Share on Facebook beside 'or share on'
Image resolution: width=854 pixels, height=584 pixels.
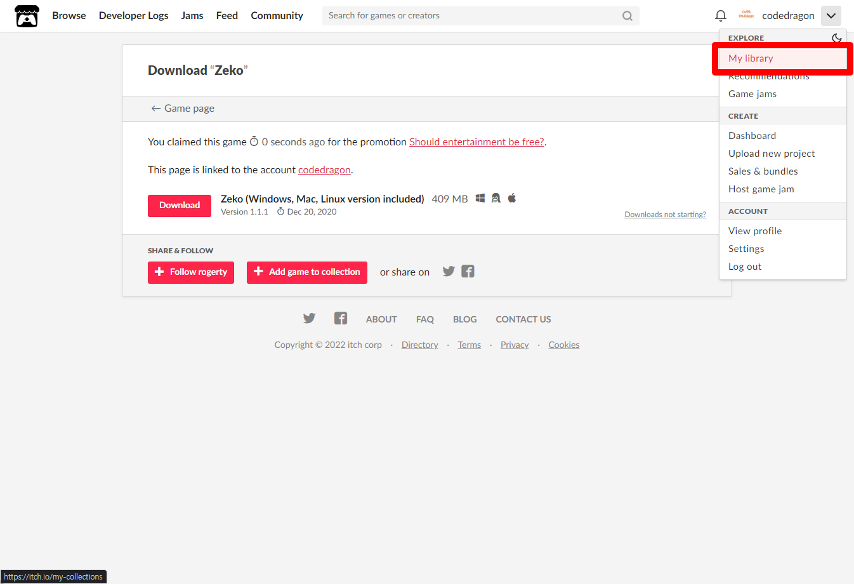click(x=468, y=272)
